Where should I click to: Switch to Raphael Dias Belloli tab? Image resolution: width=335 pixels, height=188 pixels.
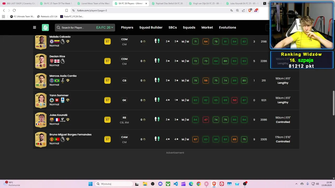click(x=168, y=3)
